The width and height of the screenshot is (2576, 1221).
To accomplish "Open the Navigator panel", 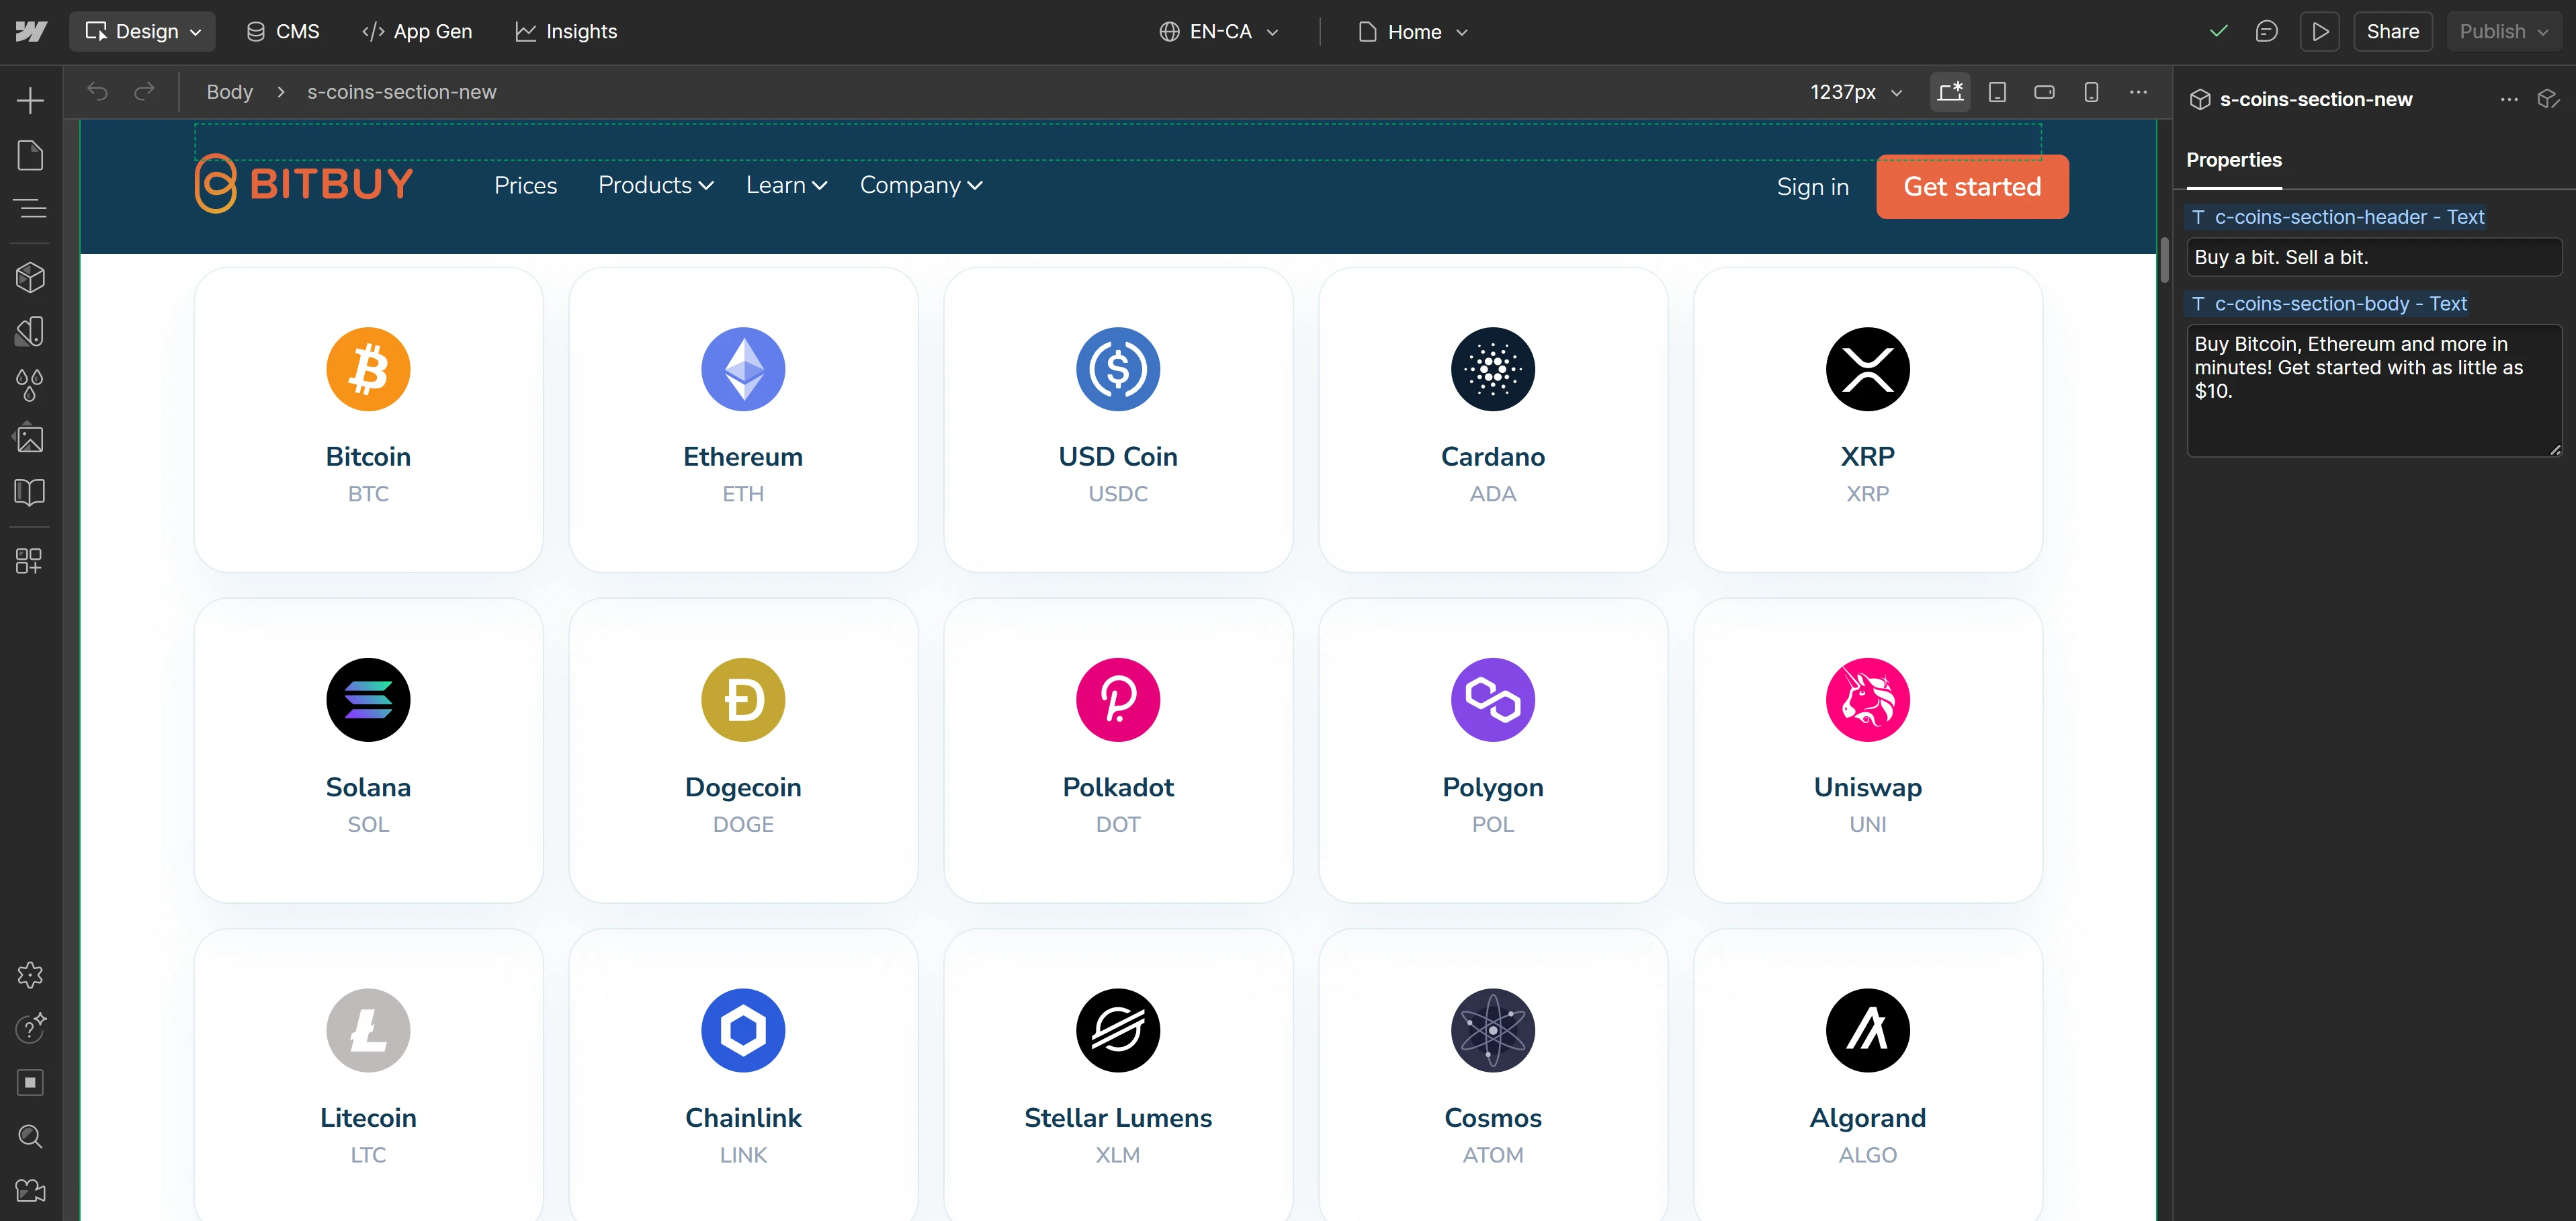I will 30,209.
